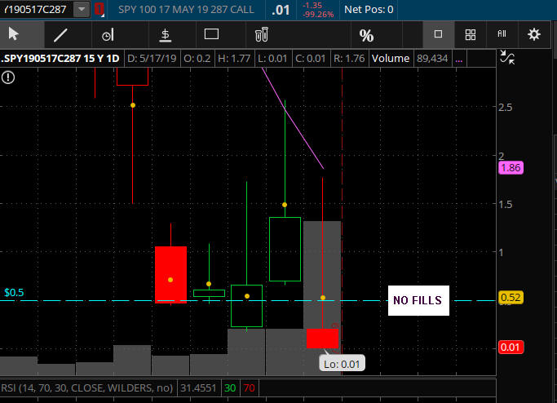Click the 1.86 magenta price bubble
The width and height of the screenshot is (557, 403).
point(511,168)
